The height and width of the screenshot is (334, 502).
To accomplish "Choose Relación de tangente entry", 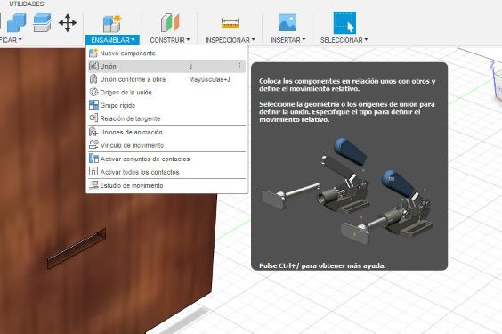I will coord(166,118).
